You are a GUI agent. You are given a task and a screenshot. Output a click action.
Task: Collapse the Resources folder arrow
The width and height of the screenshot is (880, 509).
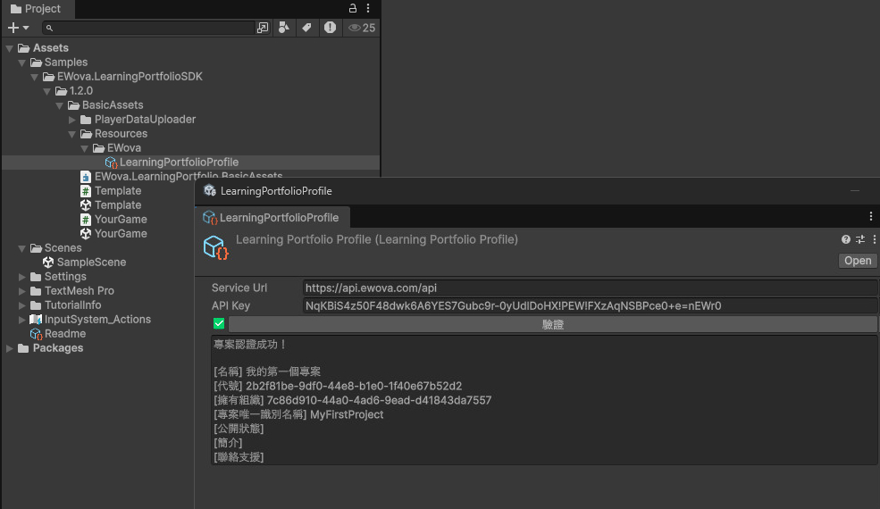tap(71, 134)
